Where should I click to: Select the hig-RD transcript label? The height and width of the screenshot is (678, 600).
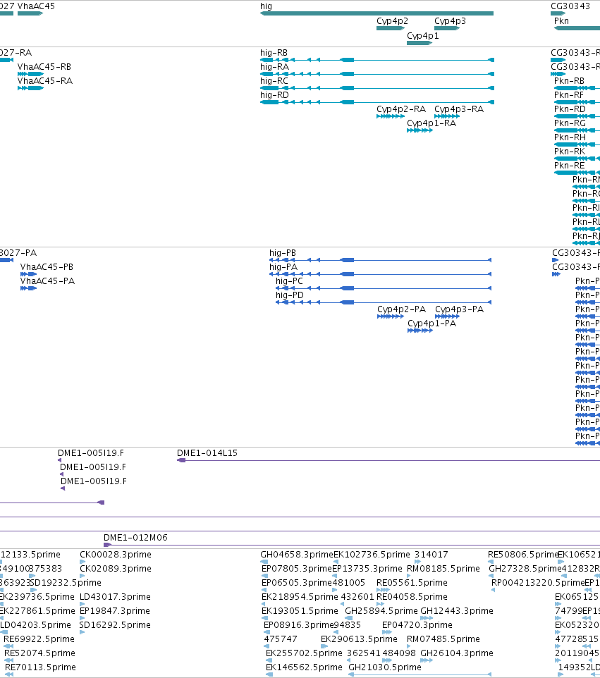(274, 94)
